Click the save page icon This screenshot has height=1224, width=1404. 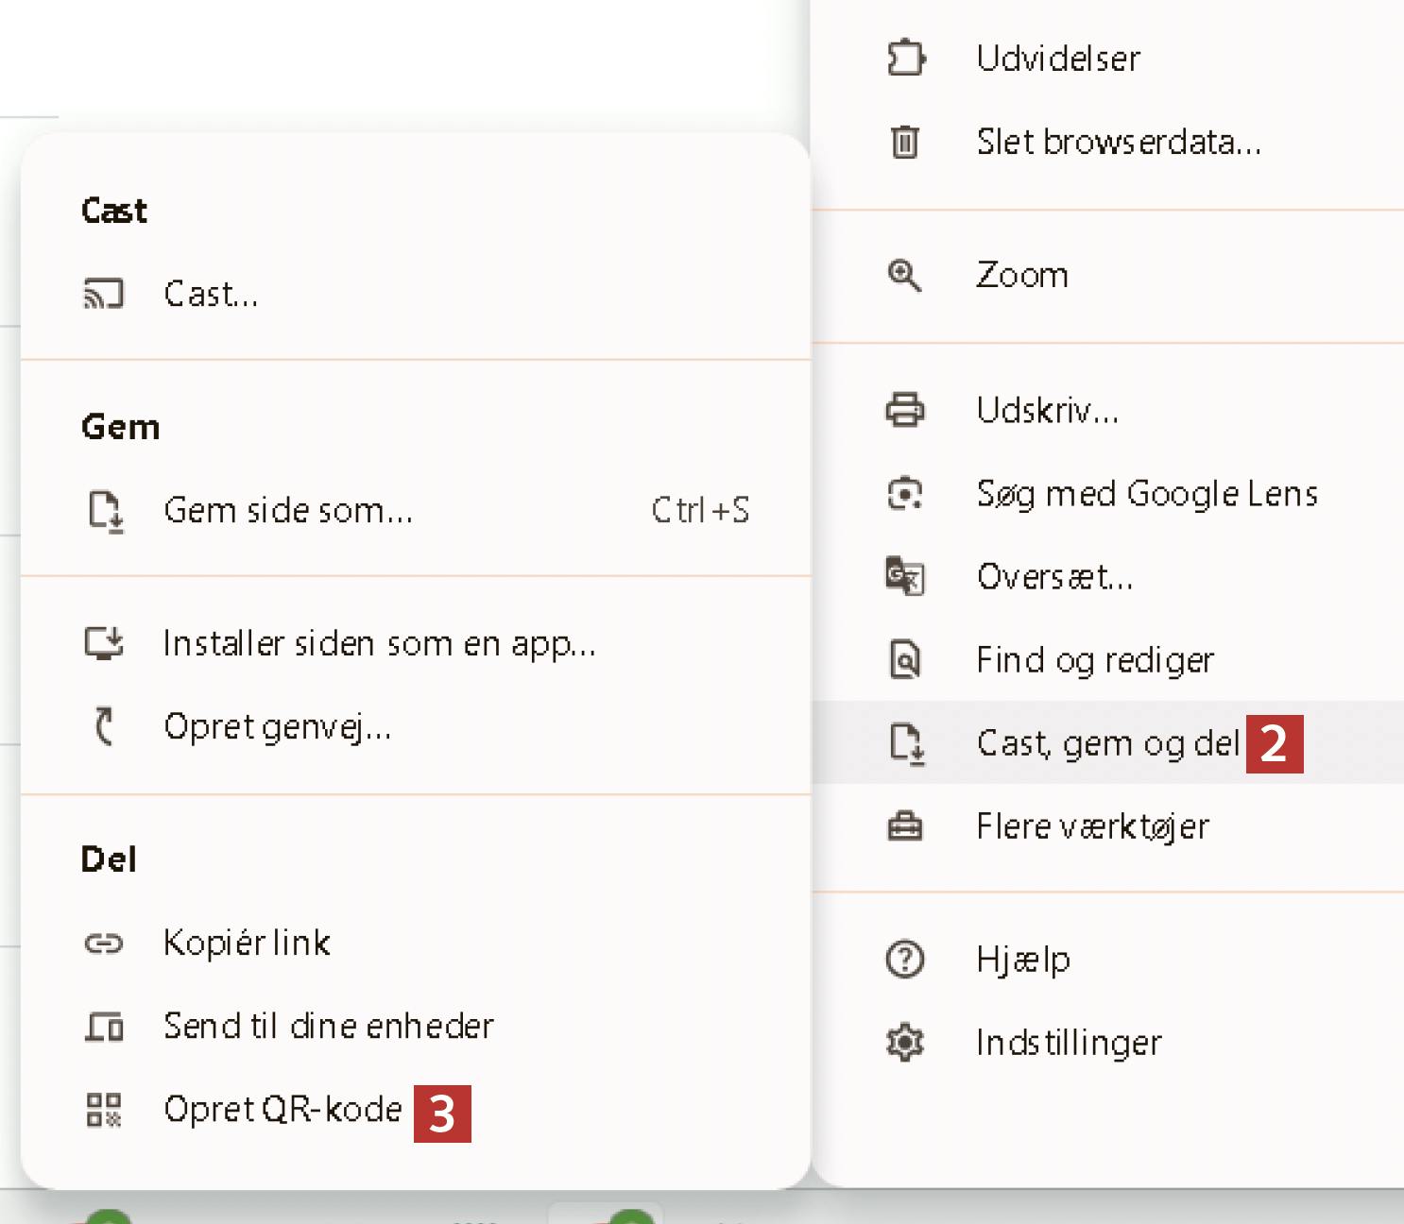[105, 511]
